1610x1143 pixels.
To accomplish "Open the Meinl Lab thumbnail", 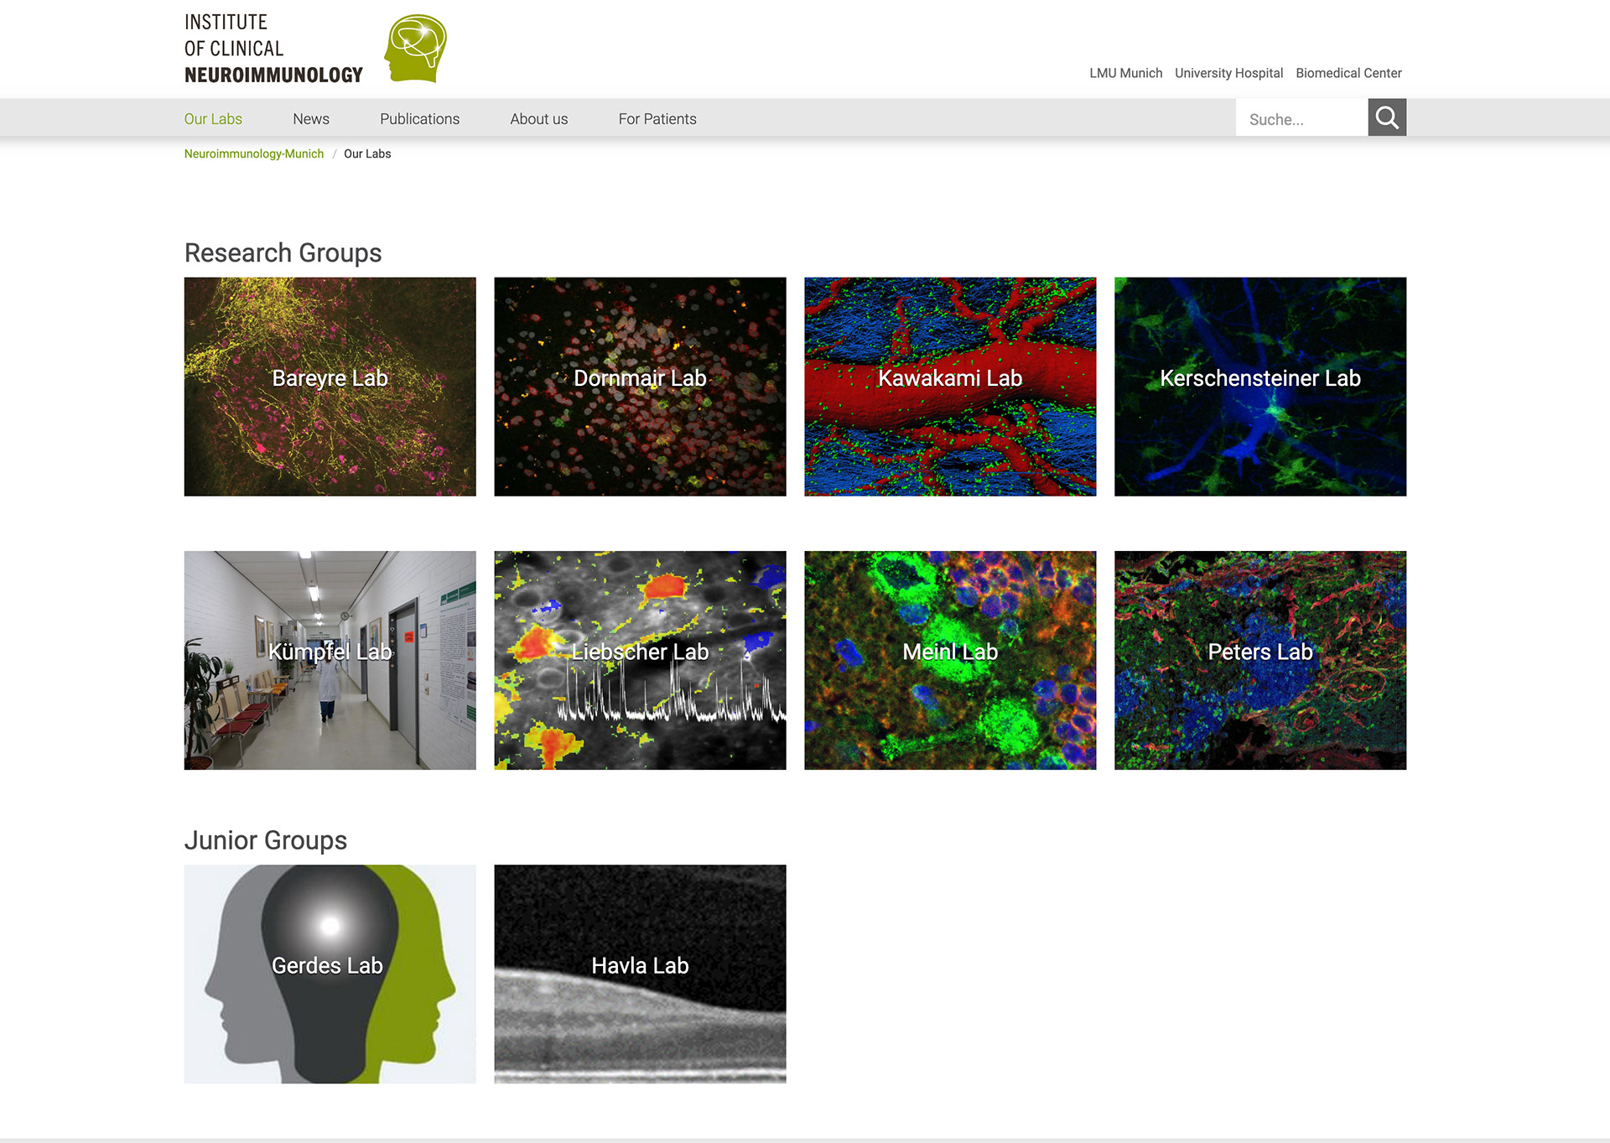I will [950, 660].
